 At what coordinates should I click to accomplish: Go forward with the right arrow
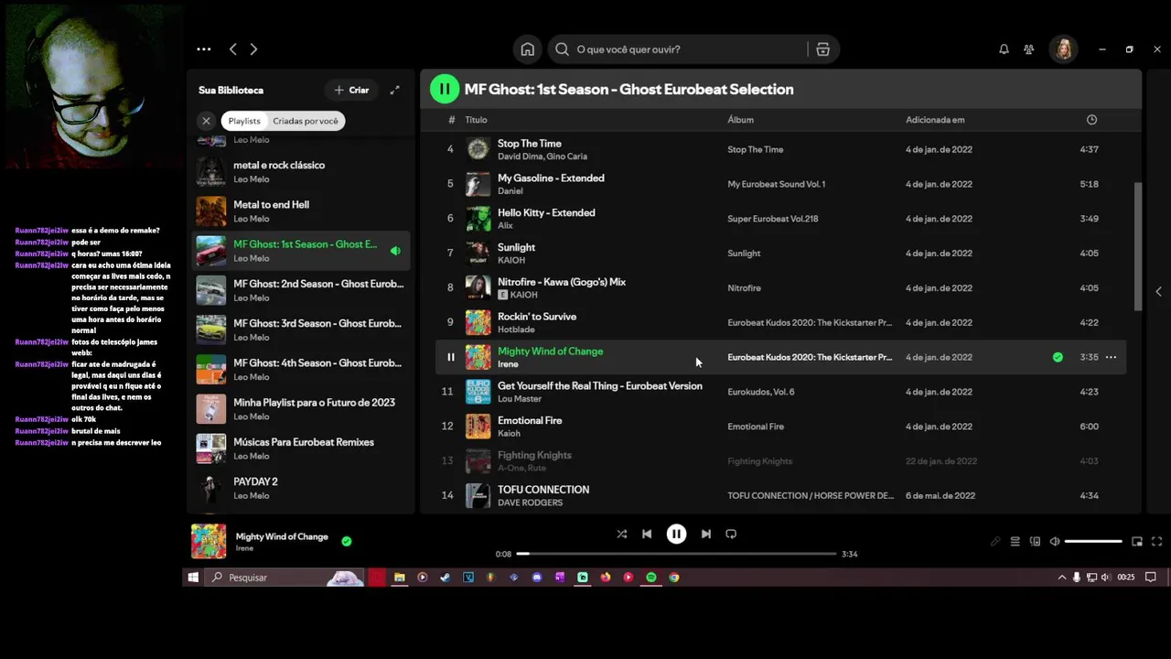pos(253,49)
